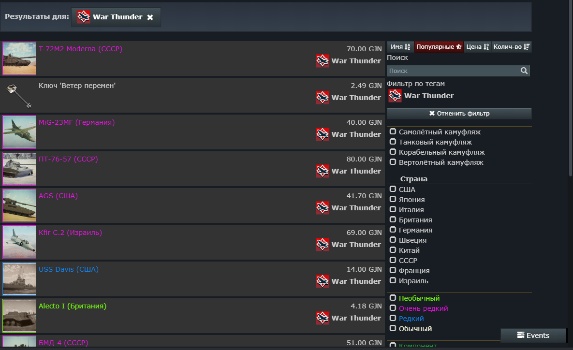Click War Thunder icon in MiG-23MF row
This screenshot has width=573, height=350.
[x=323, y=134]
